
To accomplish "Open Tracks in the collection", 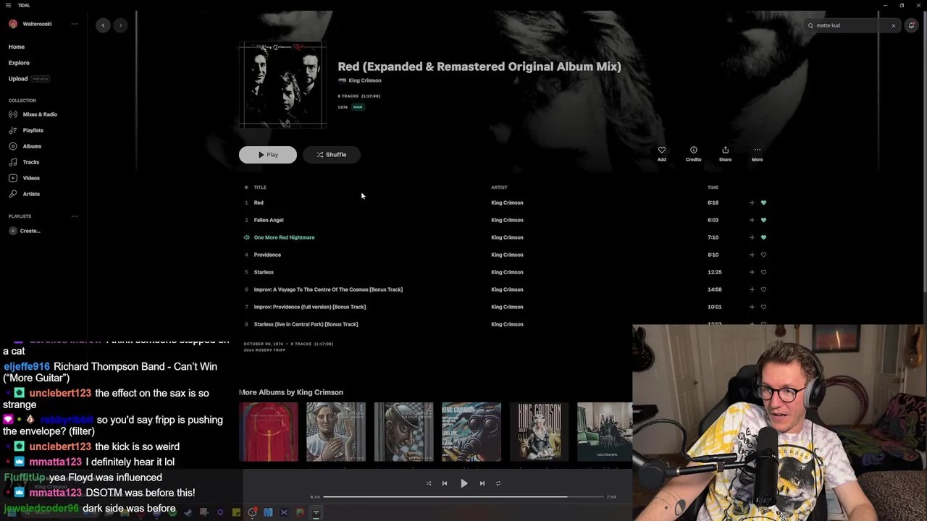I will tap(24, 162).
